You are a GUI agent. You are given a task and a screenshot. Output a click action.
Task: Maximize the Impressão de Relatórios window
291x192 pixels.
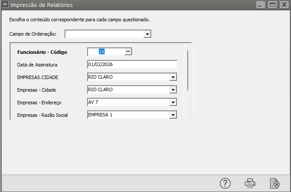click(x=272, y=5)
